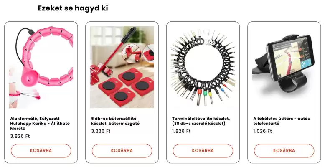Viewport: 325px width, 167px height.
Task: Click the pink weight ball of the hula hoop
Action: [30, 78]
